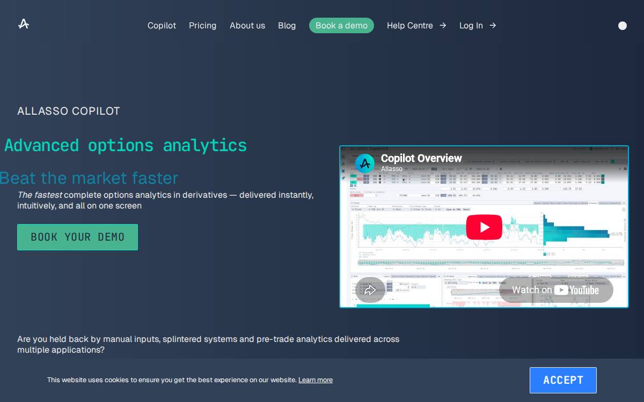Open the Help Centre link

point(416,26)
